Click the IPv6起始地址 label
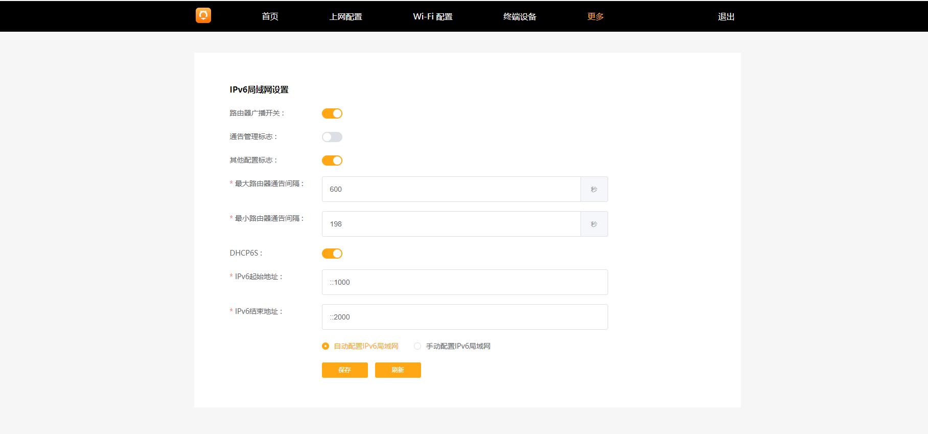The width and height of the screenshot is (928, 434). click(259, 277)
